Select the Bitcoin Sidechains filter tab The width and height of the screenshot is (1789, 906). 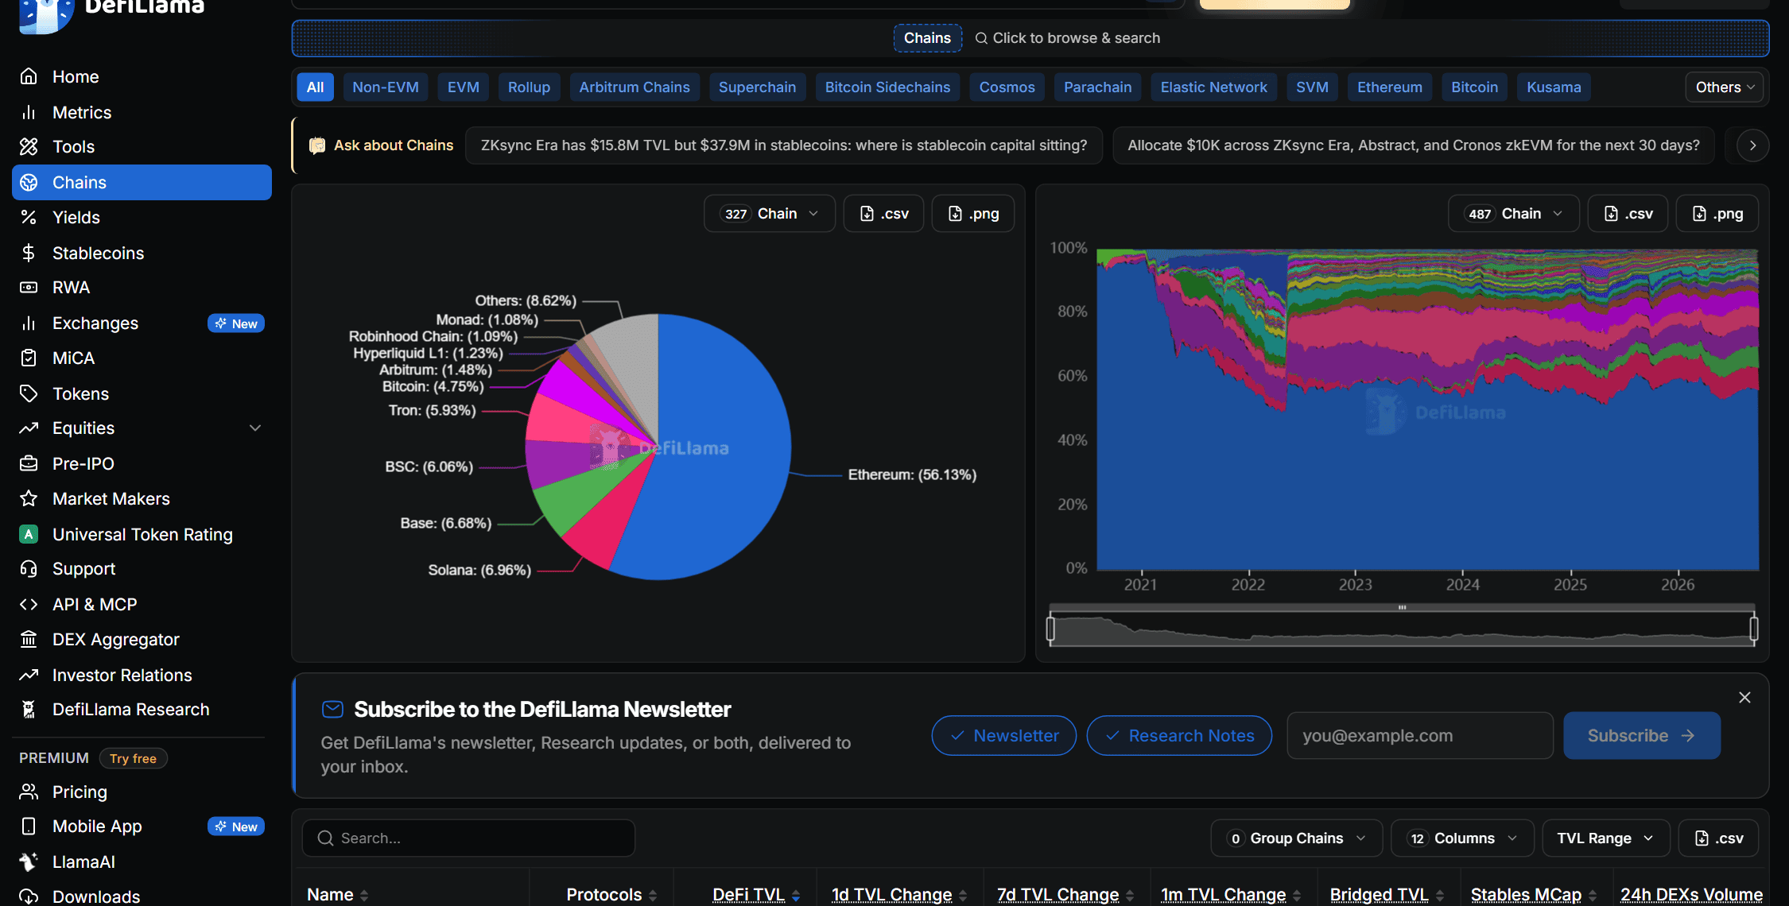click(x=887, y=87)
